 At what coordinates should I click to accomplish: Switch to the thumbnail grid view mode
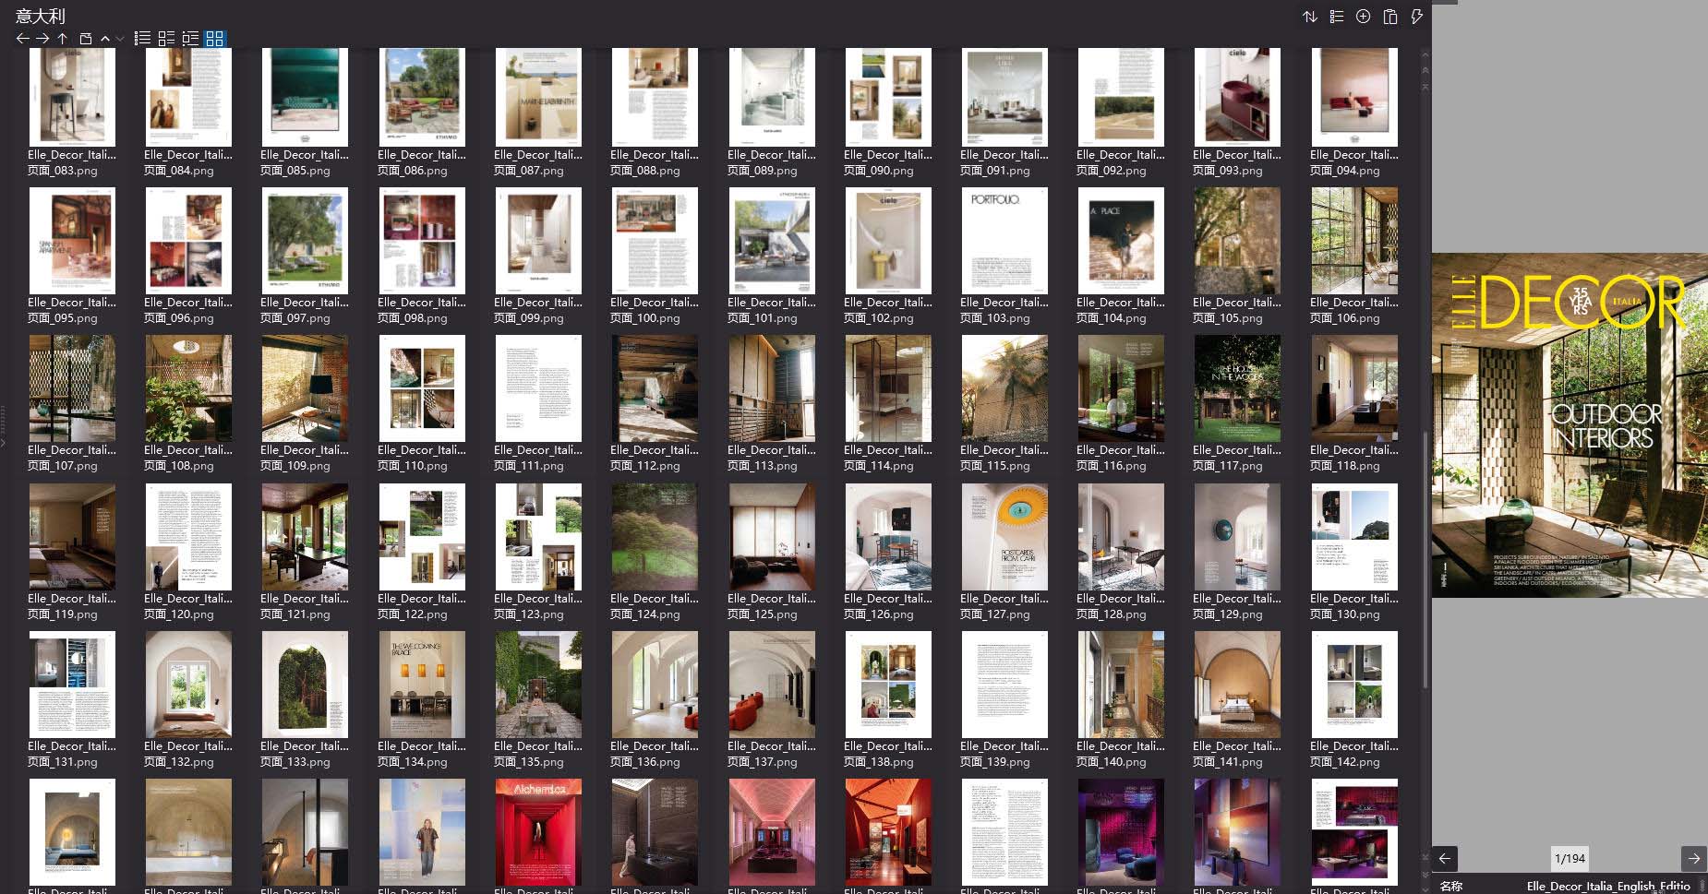point(214,39)
